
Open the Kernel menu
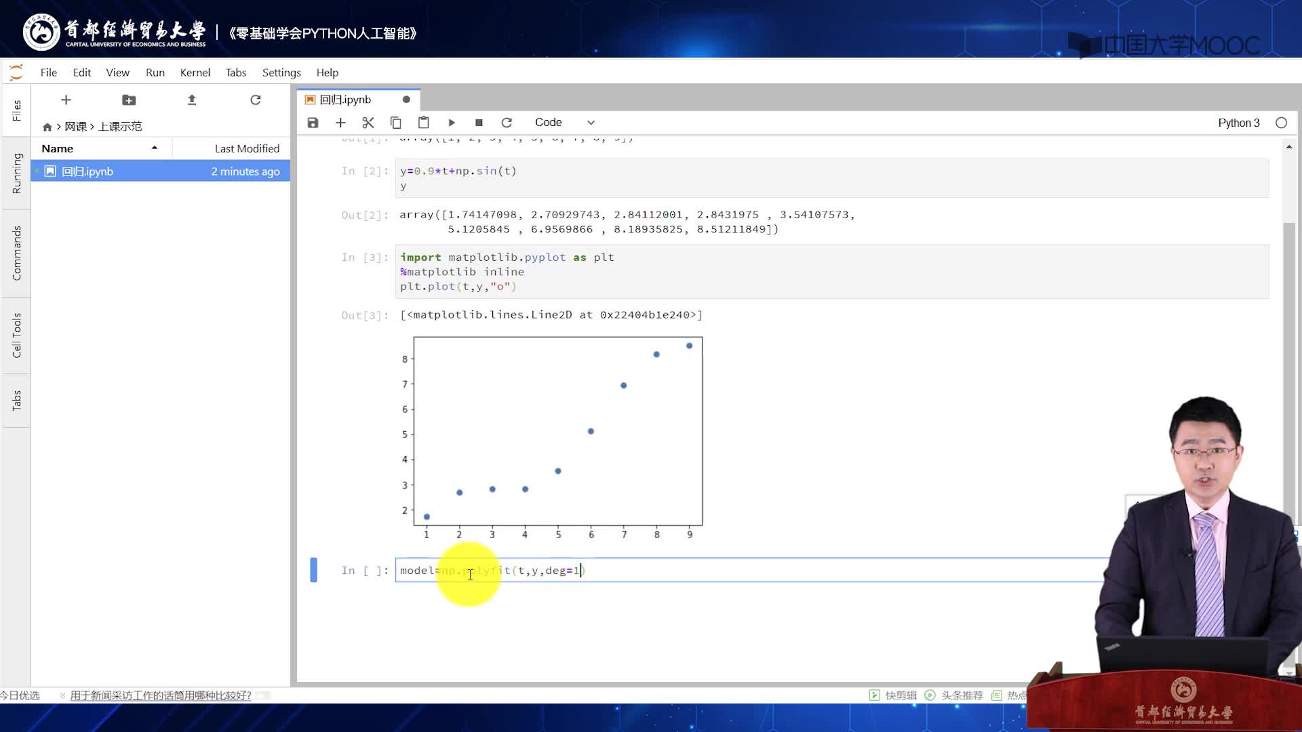pos(195,73)
